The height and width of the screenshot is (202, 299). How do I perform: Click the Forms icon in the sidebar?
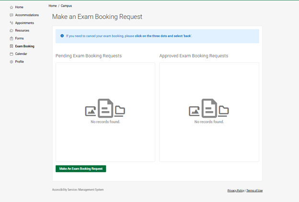pyautogui.click(x=11, y=38)
